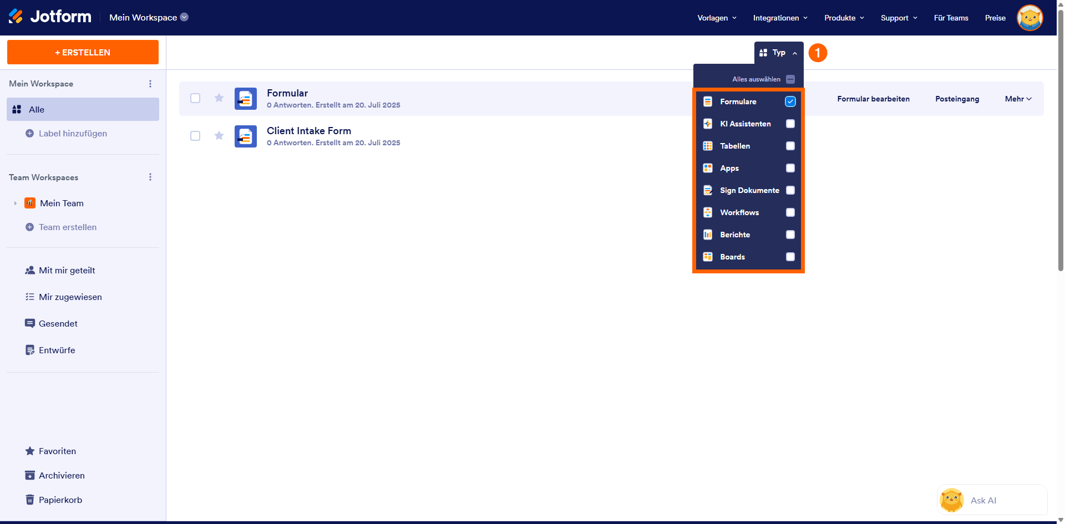
Task: Enable the KI Assistenten type filter
Action: point(790,124)
